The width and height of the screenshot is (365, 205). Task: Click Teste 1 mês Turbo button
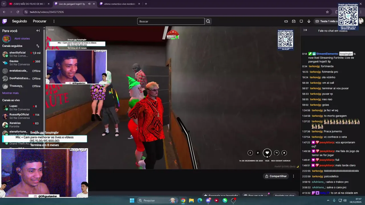coord(327,21)
